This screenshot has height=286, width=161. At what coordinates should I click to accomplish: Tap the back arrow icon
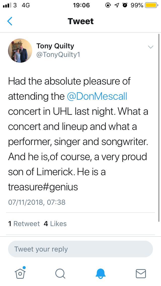tap(10, 21)
